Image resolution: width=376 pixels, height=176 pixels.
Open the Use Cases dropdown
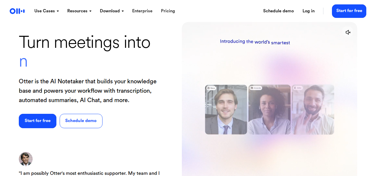pyautogui.click(x=46, y=11)
